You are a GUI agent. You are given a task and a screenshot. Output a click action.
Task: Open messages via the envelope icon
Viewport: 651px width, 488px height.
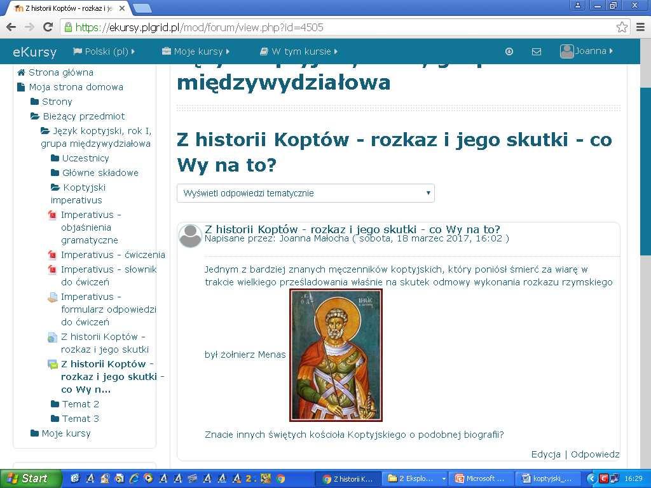click(537, 52)
